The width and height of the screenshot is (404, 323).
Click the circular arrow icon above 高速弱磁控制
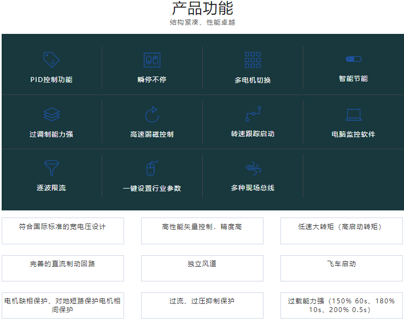(x=152, y=114)
